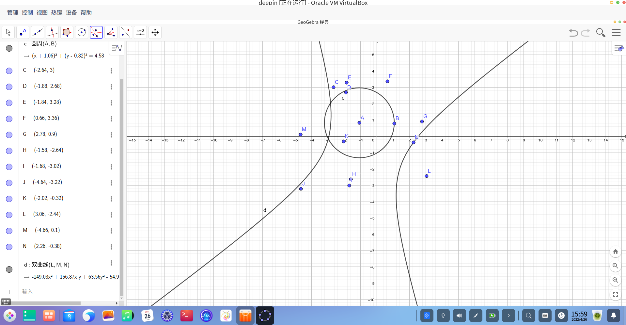Select the Move Graphics View tool
Screen dimensions: 626x325
pos(155,32)
